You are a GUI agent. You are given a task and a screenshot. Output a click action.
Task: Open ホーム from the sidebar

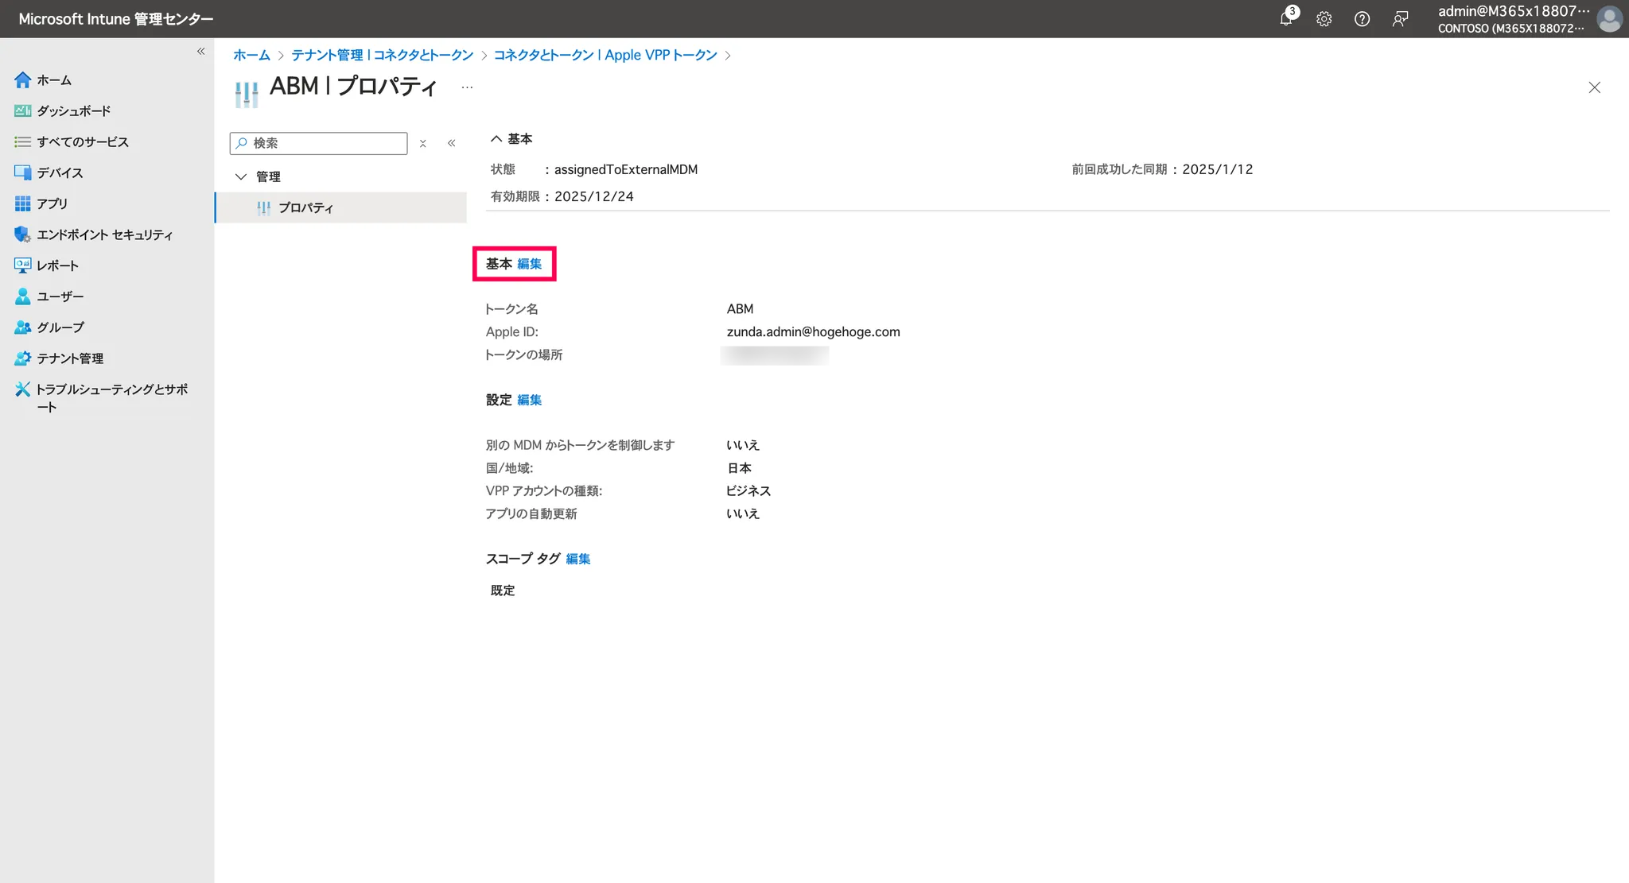(x=54, y=80)
